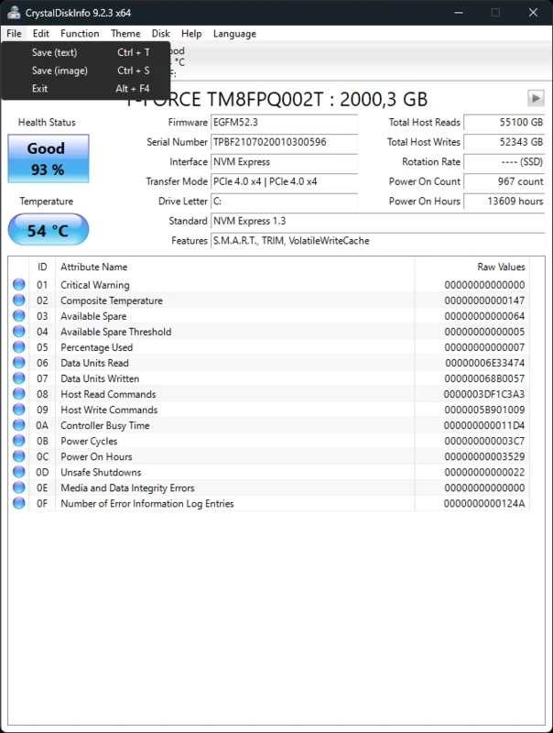
Task: Click the CrystalDiskInfo app icon in title bar
Action: (12, 12)
